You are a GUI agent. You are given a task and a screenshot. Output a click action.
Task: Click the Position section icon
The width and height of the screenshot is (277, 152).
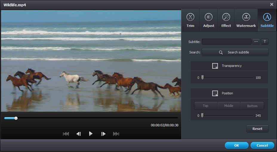point(215,93)
